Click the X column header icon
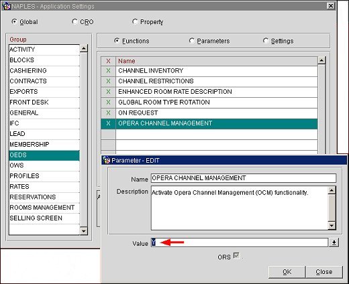The height and width of the screenshot is (284, 349). 108,61
